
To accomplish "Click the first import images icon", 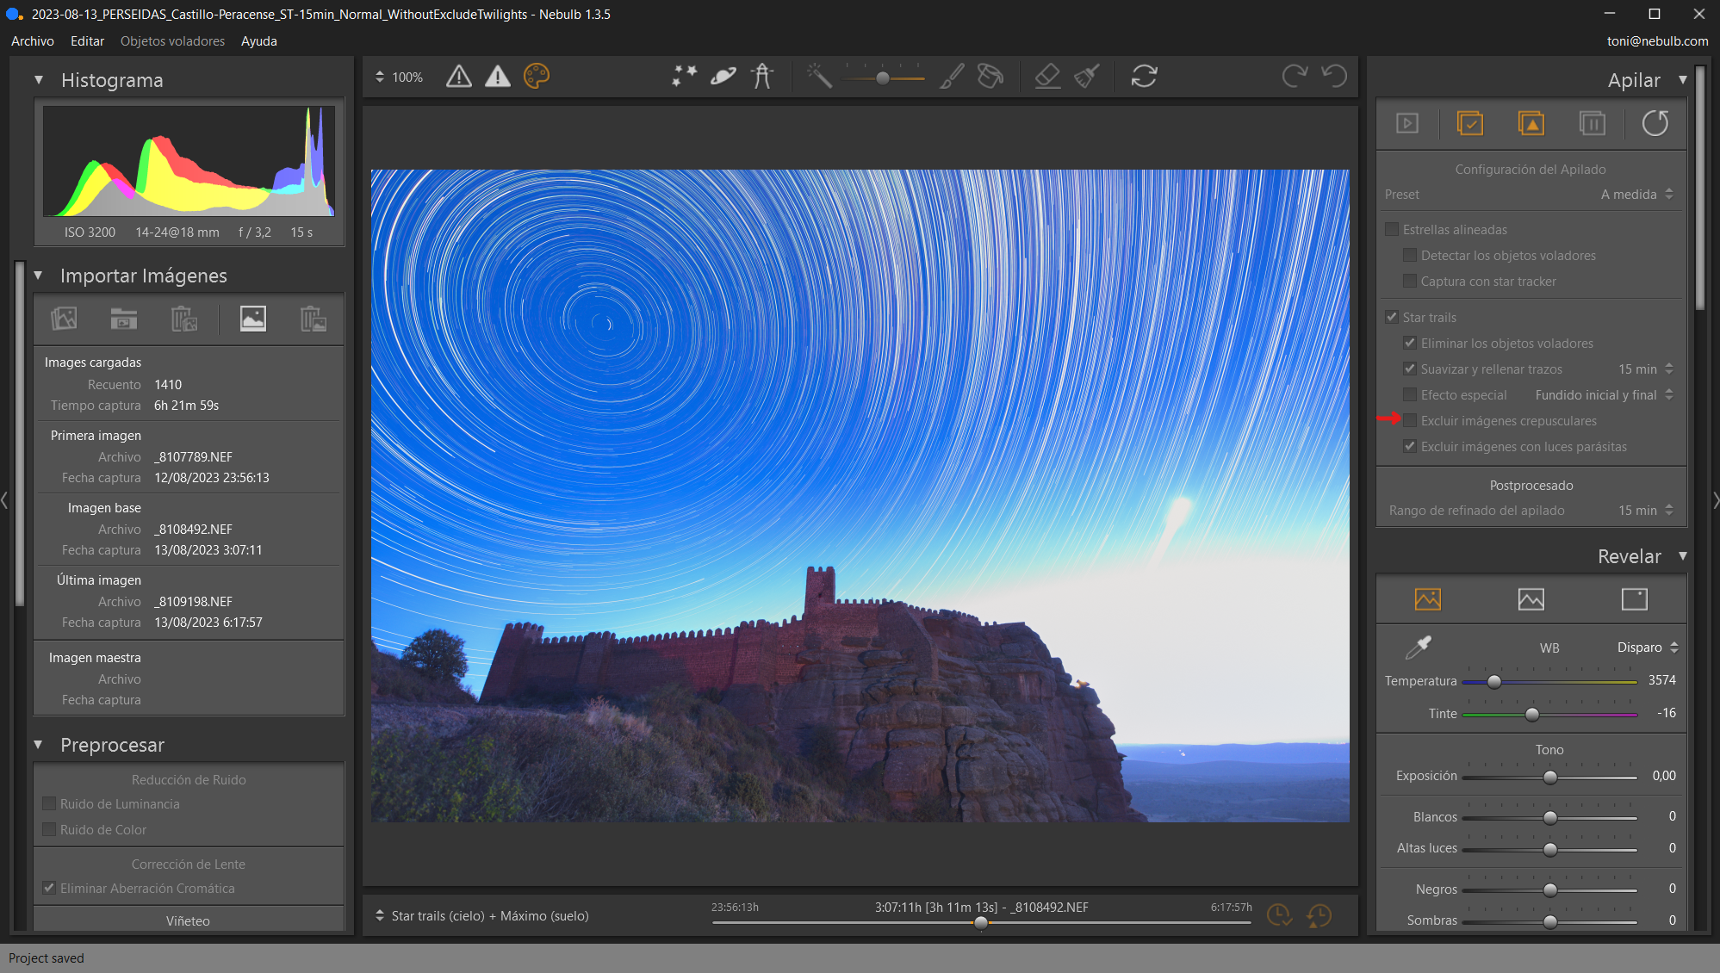I will click(64, 319).
